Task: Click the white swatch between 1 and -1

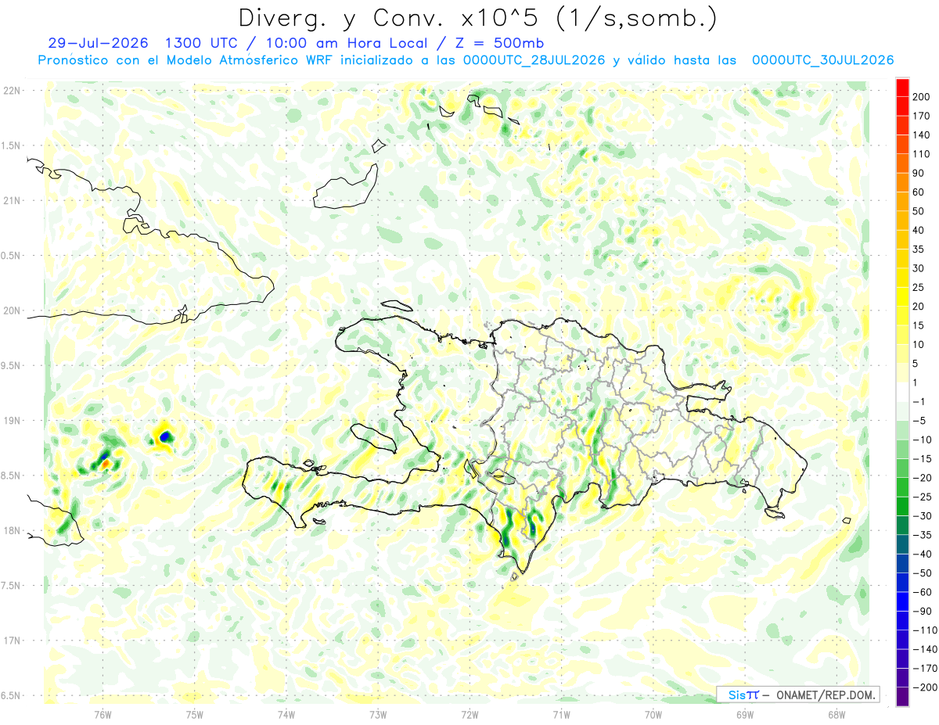Action: pyautogui.click(x=902, y=392)
